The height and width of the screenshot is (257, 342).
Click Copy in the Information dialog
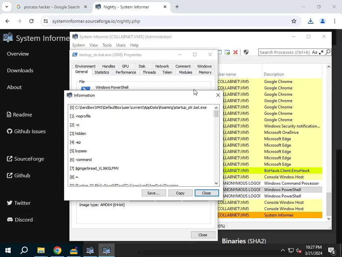pyautogui.click(x=180, y=193)
